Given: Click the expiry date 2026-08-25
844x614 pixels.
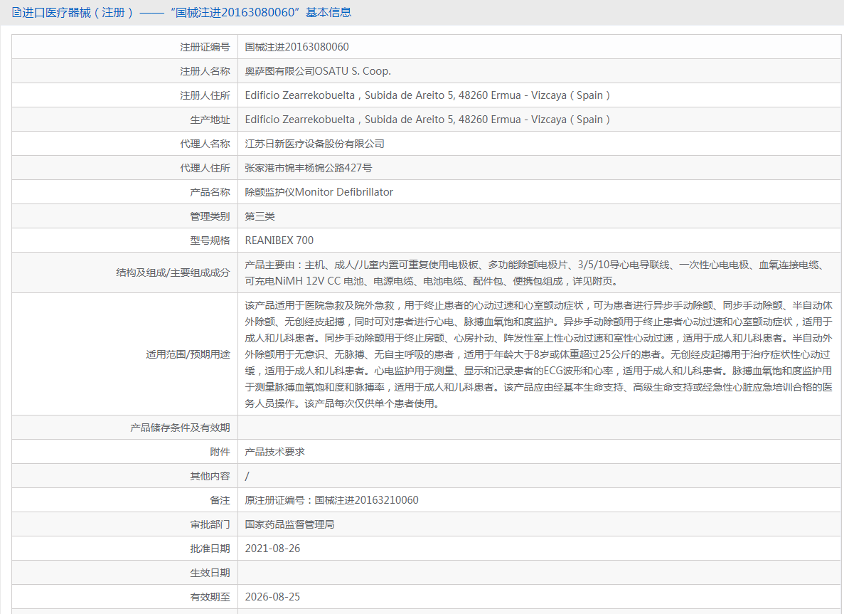Looking at the screenshot, I should click(272, 597).
